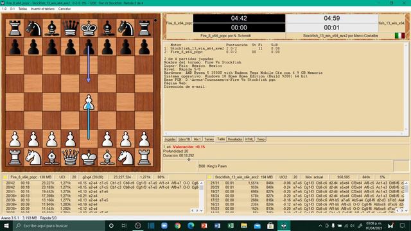411x231 pixels.
Task: Click the black knight on b8
Action: [33, 28]
